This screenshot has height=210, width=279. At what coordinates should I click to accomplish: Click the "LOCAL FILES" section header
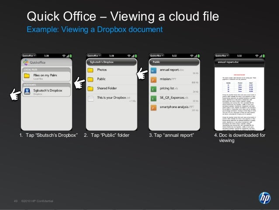46,69
